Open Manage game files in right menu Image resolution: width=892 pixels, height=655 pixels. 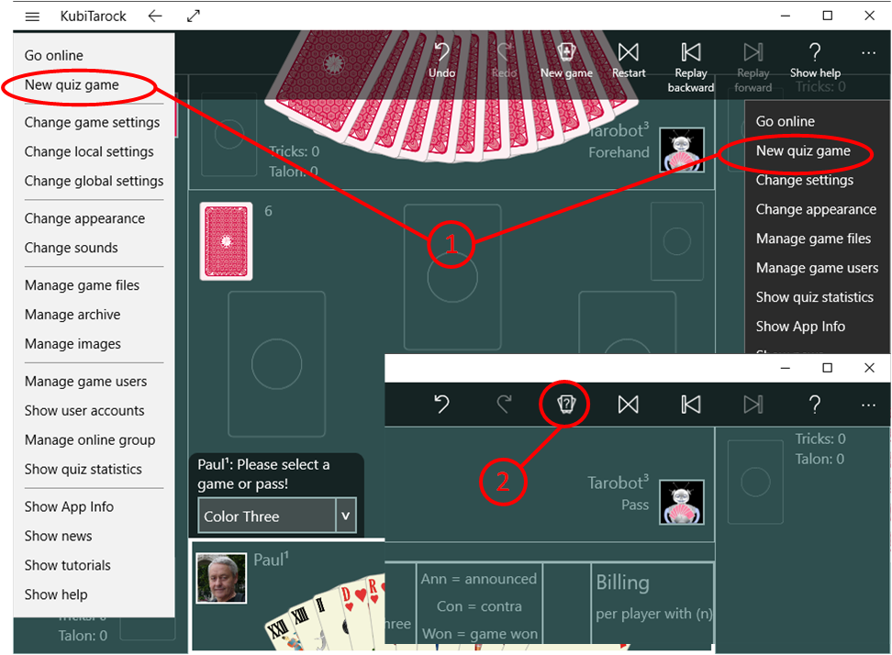pyautogui.click(x=813, y=239)
